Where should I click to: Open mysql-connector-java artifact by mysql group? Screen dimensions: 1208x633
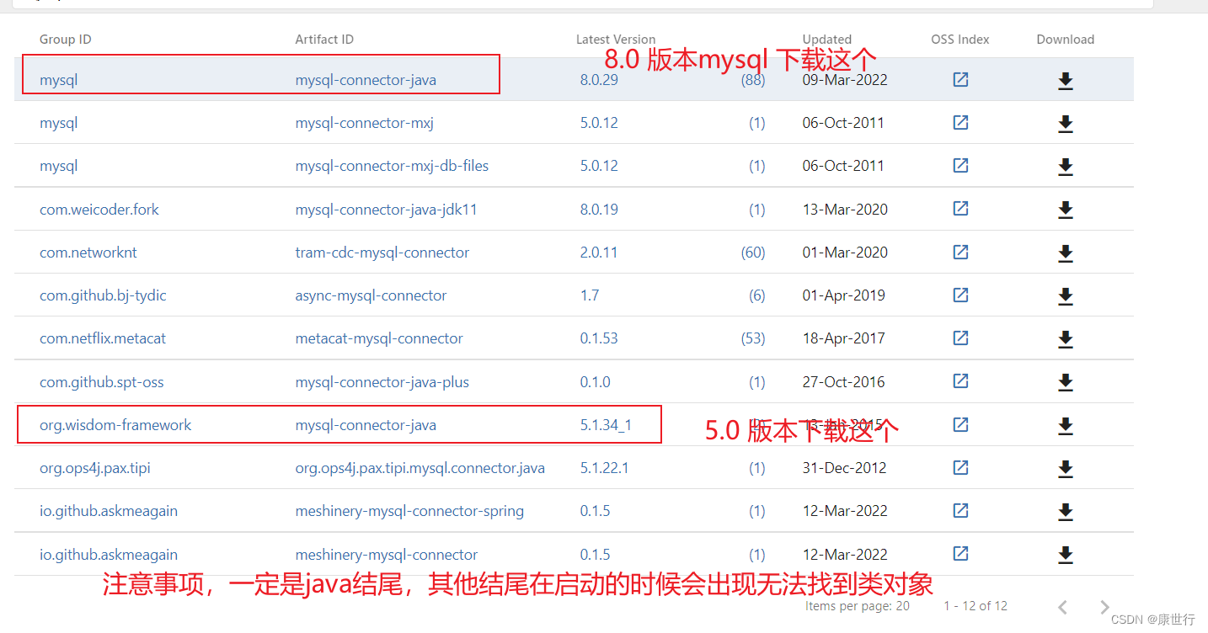tap(366, 81)
